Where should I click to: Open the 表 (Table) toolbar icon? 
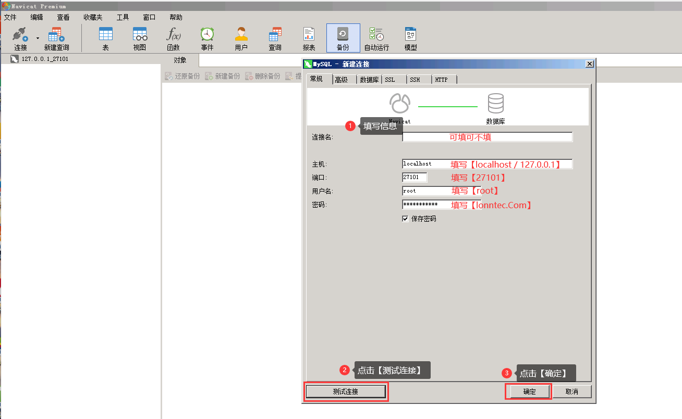pyautogui.click(x=106, y=39)
